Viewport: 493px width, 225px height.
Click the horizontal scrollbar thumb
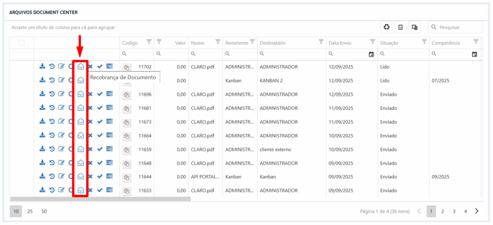point(100,199)
